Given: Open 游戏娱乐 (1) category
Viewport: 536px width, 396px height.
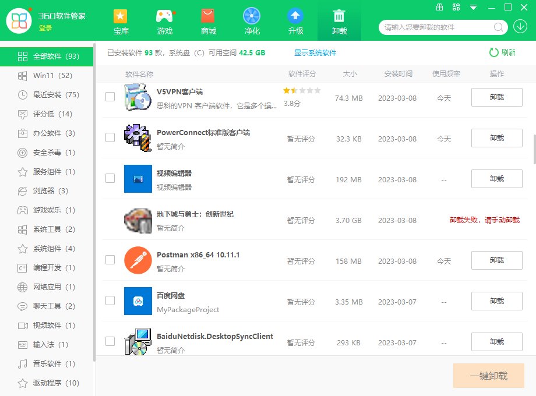Looking at the screenshot, I should (x=47, y=210).
